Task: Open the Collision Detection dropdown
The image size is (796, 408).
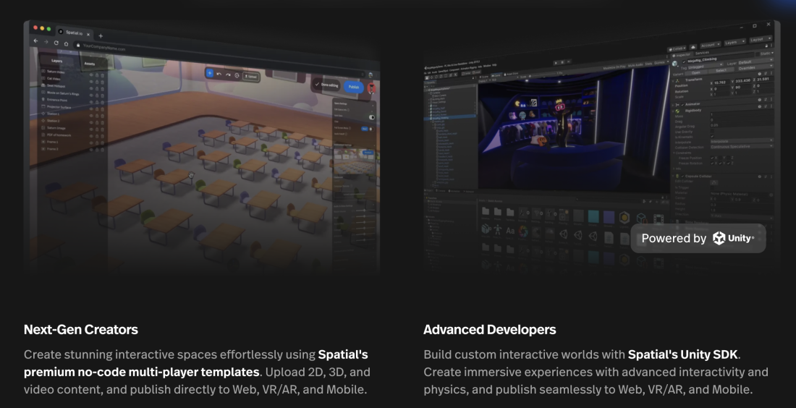Action: click(x=742, y=146)
